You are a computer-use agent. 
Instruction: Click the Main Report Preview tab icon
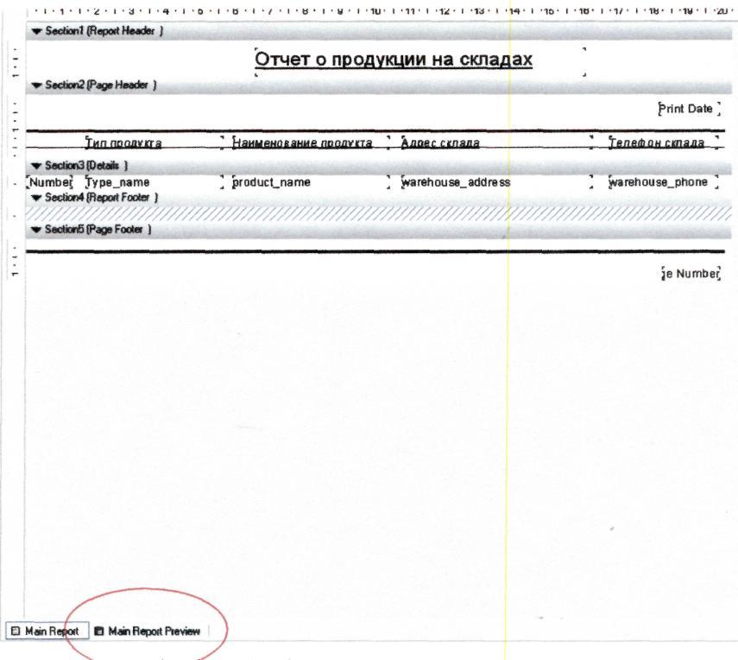(99, 631)
